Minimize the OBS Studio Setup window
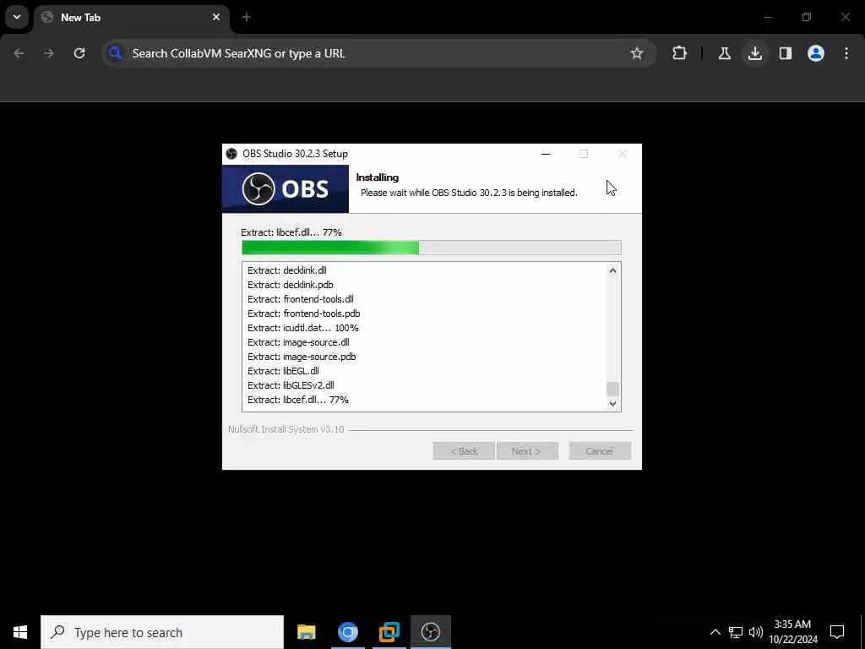 click(x=546, y=154)
